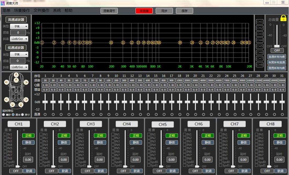Click the 正相 phase button in CH5
Screen dimensions: 289x175
pyautogui.click(x=172, y=136)
